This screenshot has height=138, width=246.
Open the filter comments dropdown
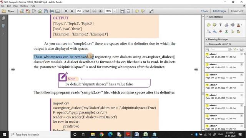click(236, 49)
